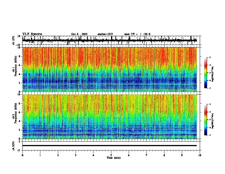Click the "station=OUI" header text
This screenshot has height=174, width=225.
point(105,34)
